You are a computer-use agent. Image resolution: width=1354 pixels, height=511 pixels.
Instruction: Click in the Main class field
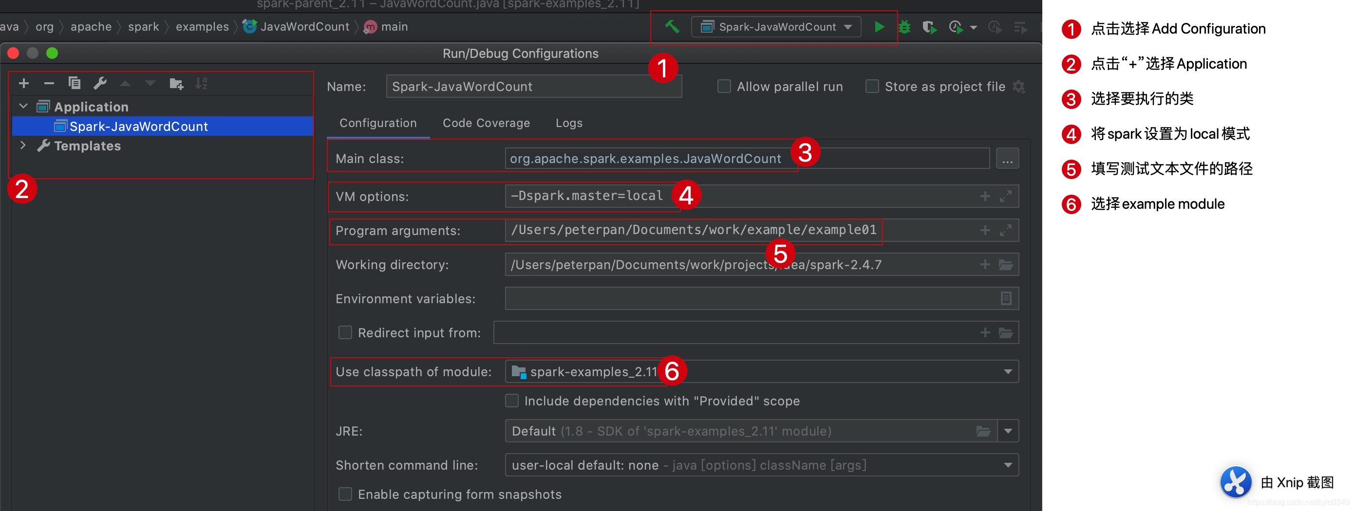(747, 159)
